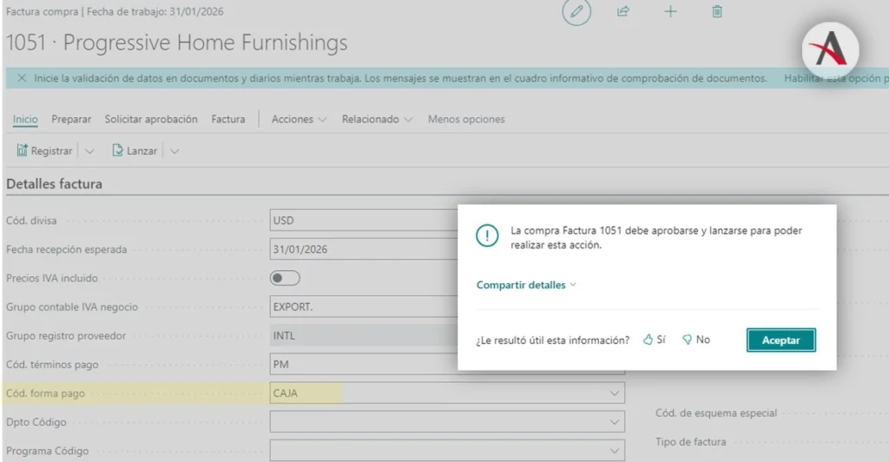
Task: Click the Registrar posting icon
Action: (x=23, y=150)
